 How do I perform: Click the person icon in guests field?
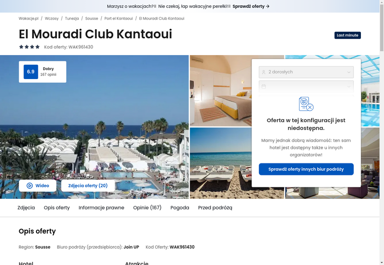pyautogui.click(x=264, y=72)
